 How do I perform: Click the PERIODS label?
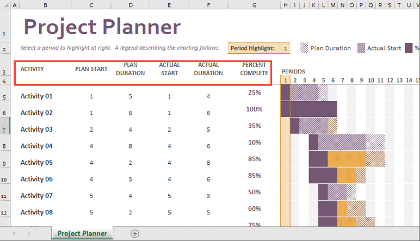(293, 71)
